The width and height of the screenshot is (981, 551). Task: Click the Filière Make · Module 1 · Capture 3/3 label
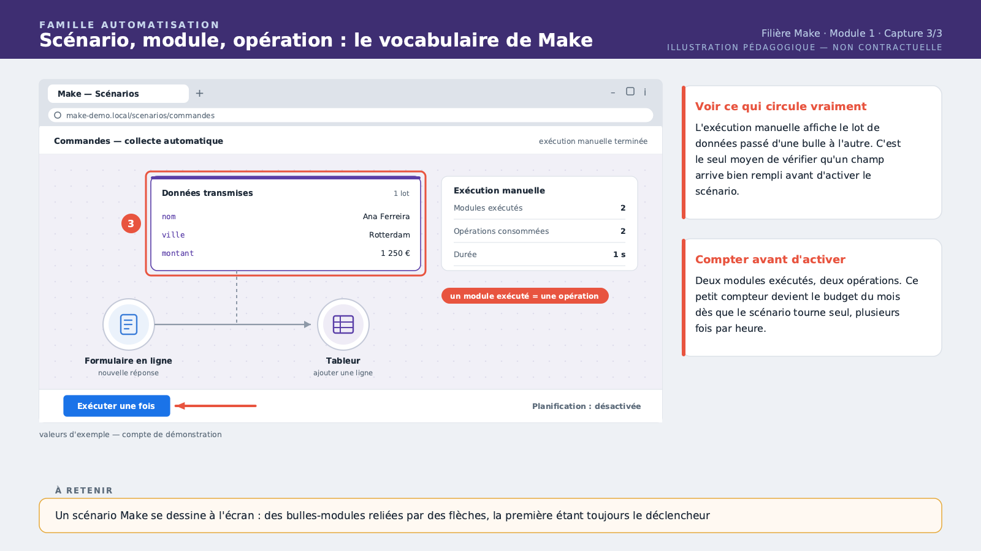coord(852,34)
